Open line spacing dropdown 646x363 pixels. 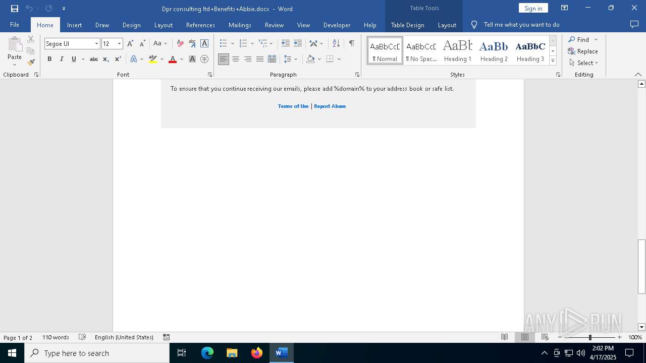coord(291,59)
